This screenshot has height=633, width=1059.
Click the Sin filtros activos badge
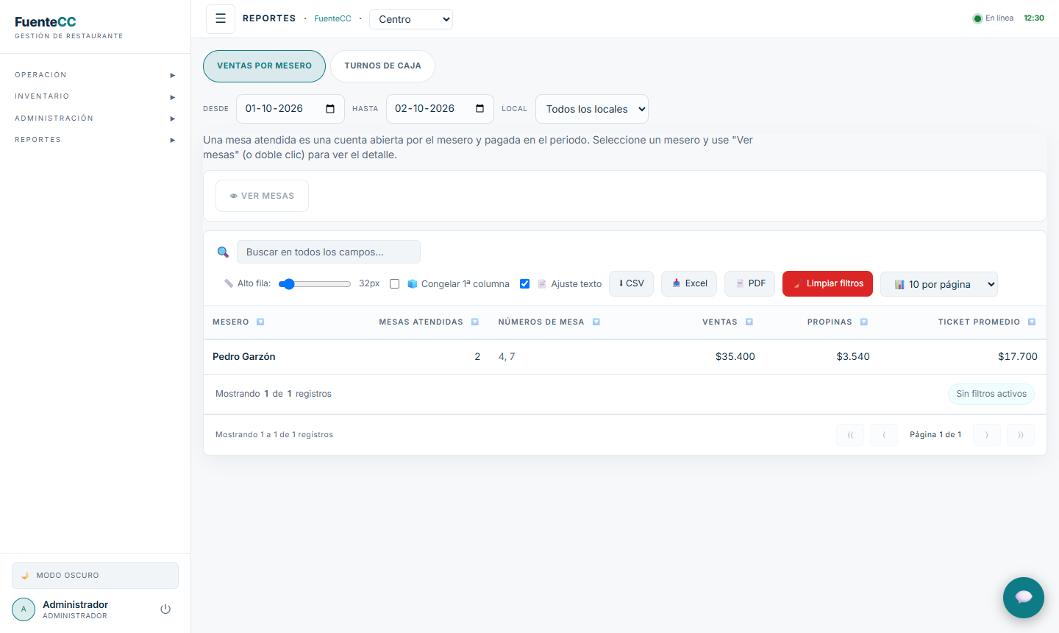[x=991, y=395]
